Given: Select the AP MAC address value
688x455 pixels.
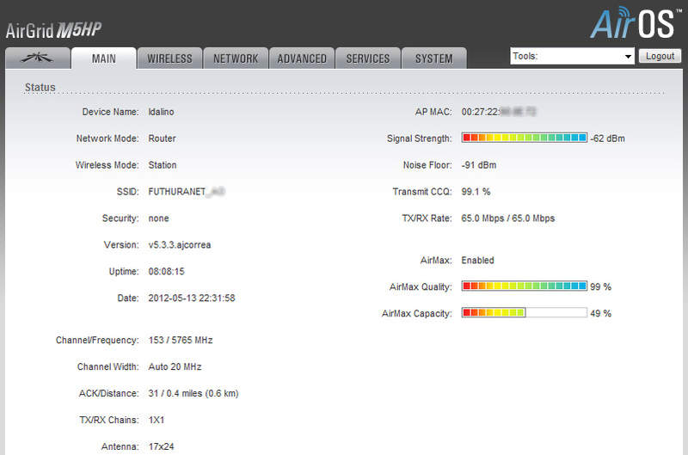Looking at the screenshot, I should (x=499, y=112).
